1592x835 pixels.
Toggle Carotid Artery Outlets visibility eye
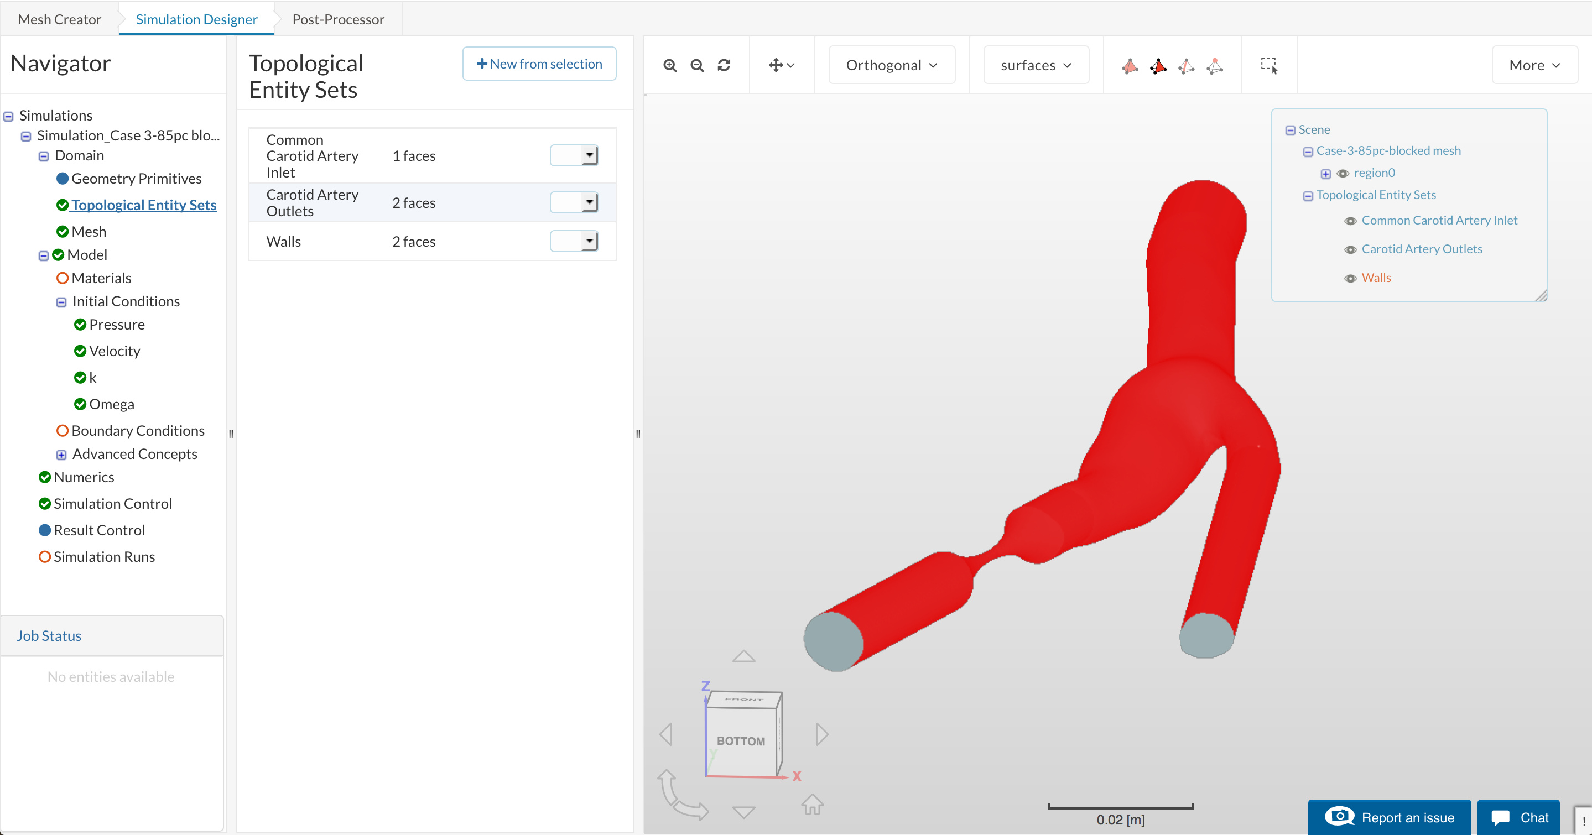click(1350, 249)
